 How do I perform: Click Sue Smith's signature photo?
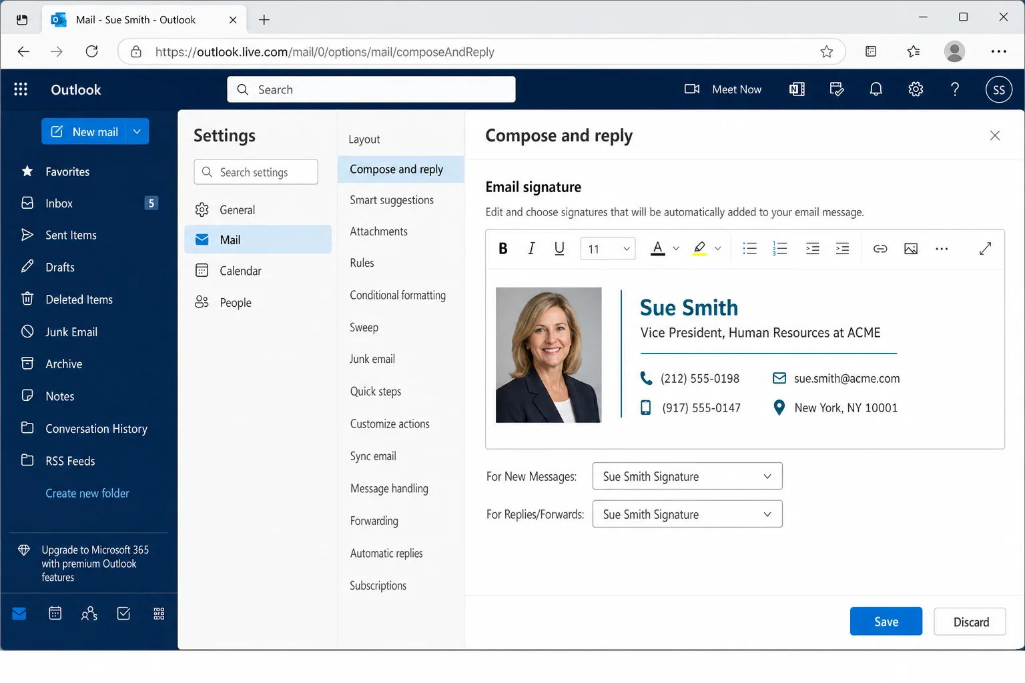[549, 355]
